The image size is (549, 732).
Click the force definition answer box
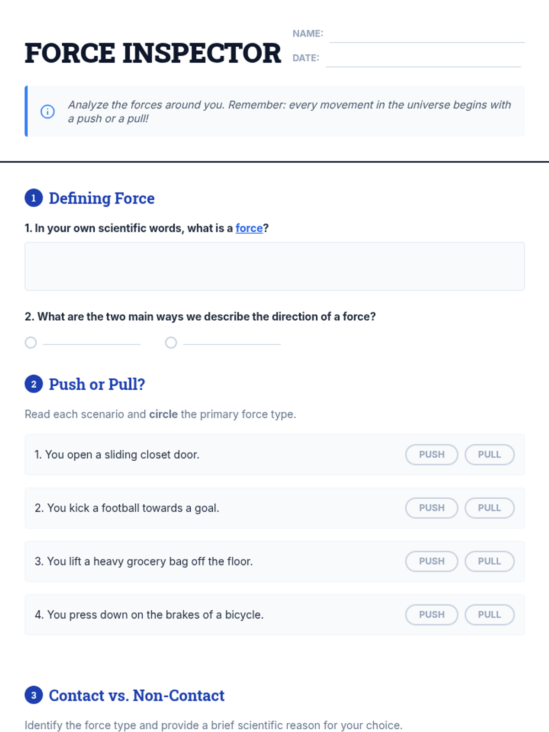pyautogui.click(x=274, y=266)
